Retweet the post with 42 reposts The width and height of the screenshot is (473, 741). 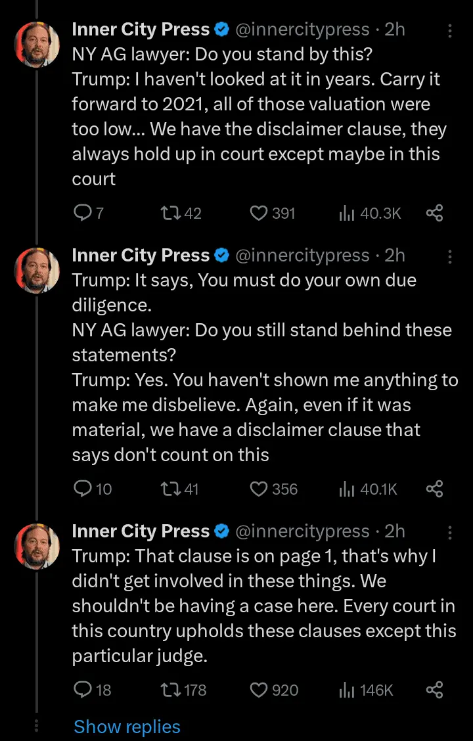click(x=171, y=213)
